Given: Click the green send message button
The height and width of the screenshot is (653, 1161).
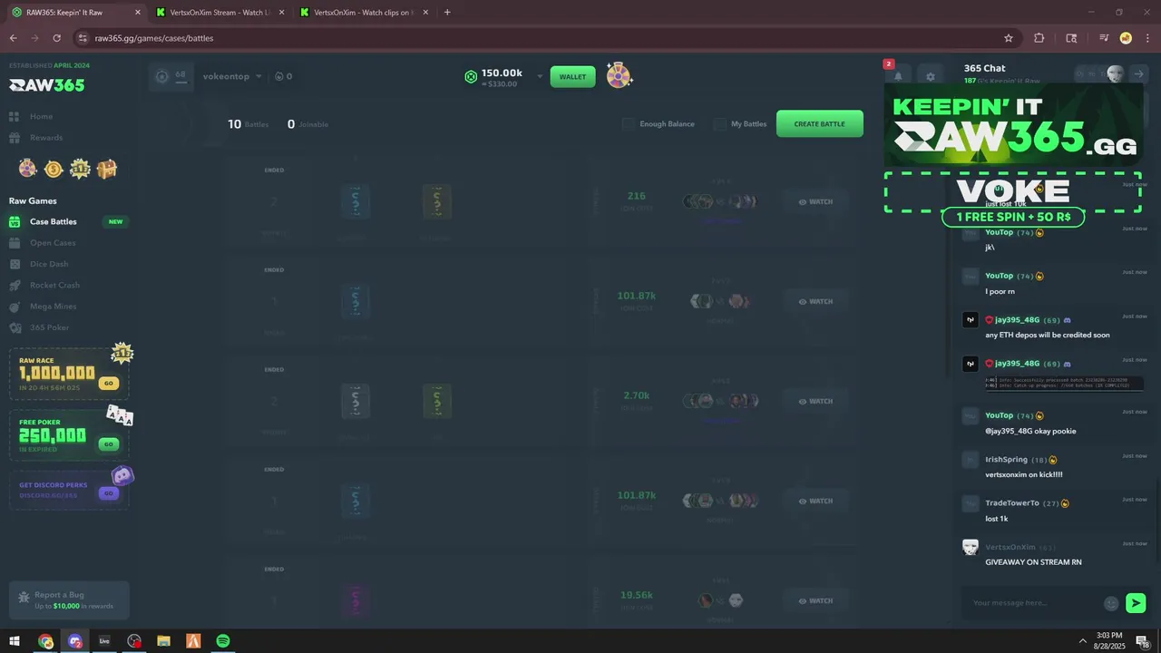Looking at the screenshot, I should coord(1136,603).
